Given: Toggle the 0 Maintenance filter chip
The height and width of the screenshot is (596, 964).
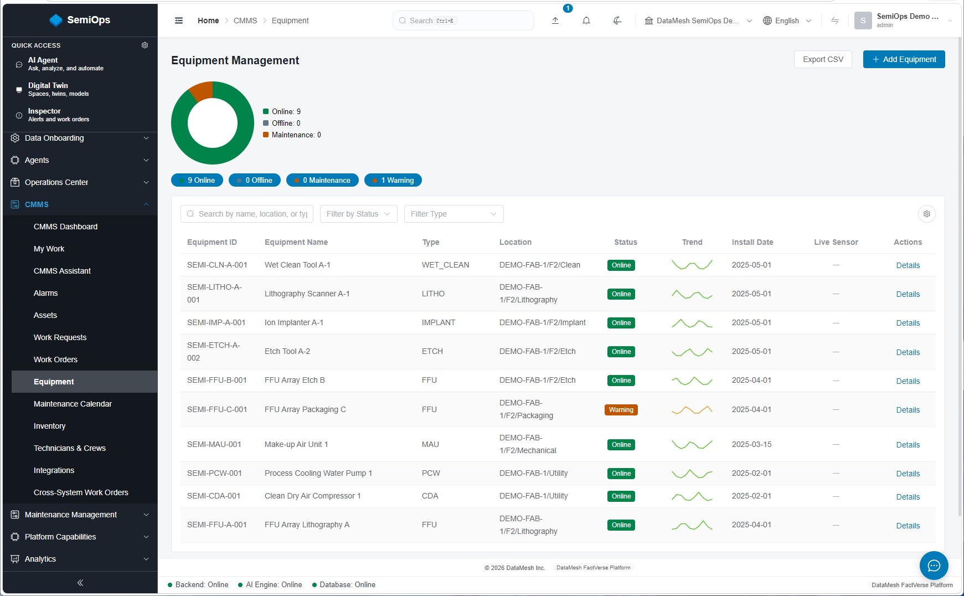Looking at the screenshot, I should (322, 180).
